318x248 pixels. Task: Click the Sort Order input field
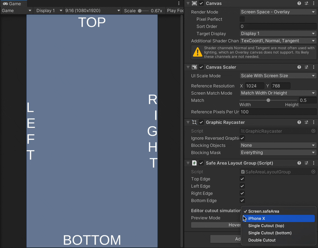pyautogui.click(x=278, y=26)
